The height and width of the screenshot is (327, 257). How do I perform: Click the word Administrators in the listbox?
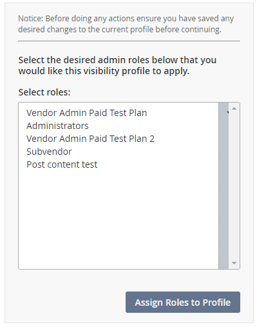[57, 126]
